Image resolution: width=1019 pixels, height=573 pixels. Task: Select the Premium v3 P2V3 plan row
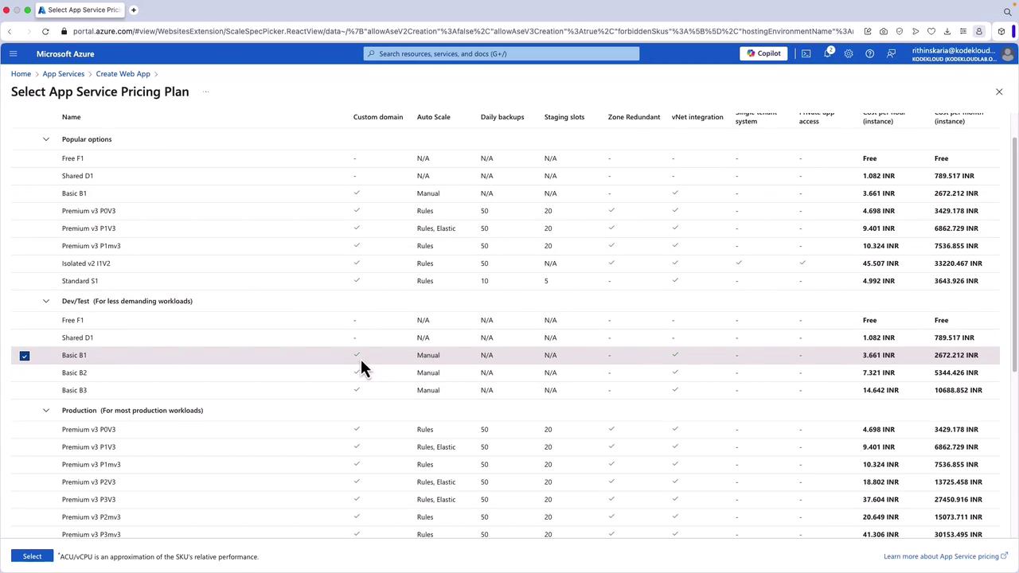pyautogui.click(x=88, y=481)
